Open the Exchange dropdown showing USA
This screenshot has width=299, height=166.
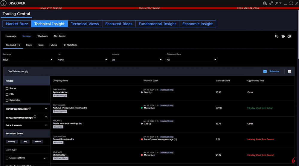pyautogui.click(x=28, y=60)
